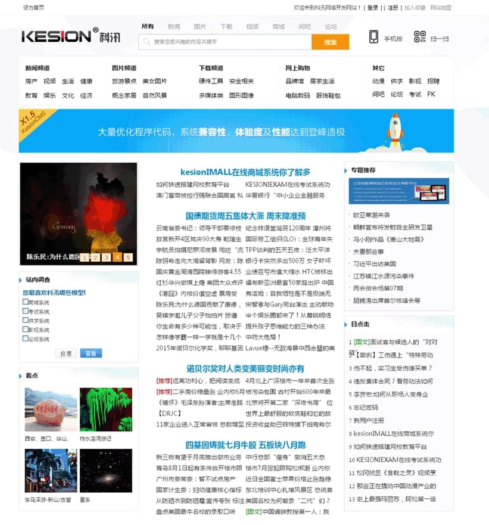Click the rocket X1.5 KesionCMS banner
The image size is (489, 525).
(236, 131)
